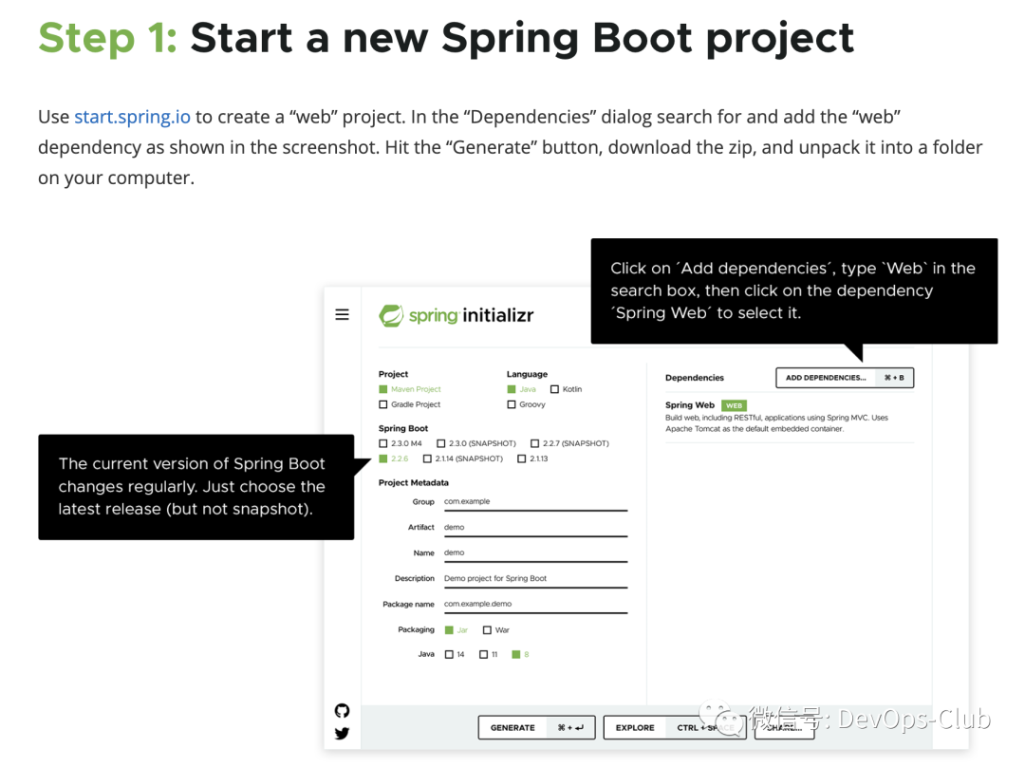Select Spring Boot version 2.1.13
Viewport: 1025px width, 767px height.
coord(532,459)
